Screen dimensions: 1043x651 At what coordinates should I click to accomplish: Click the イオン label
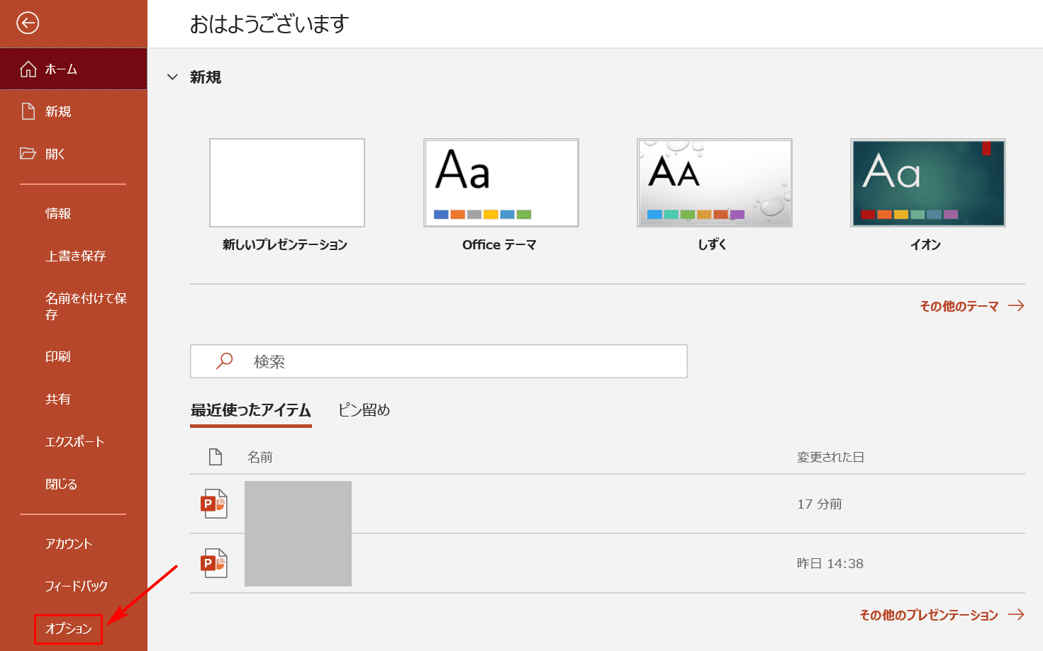[x=926, y=244]
